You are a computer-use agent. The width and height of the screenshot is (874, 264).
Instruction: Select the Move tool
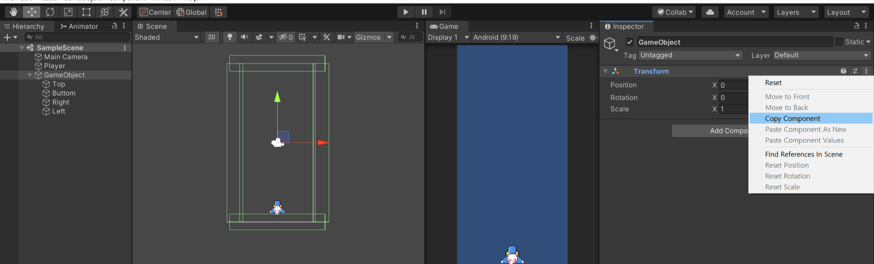pyautogui.click(x=32, y=12)
